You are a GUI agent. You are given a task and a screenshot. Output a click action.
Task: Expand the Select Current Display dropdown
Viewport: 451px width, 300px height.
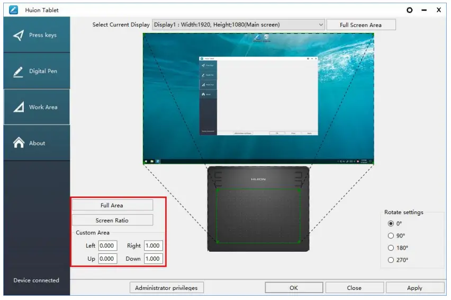[x=238, y=25]
